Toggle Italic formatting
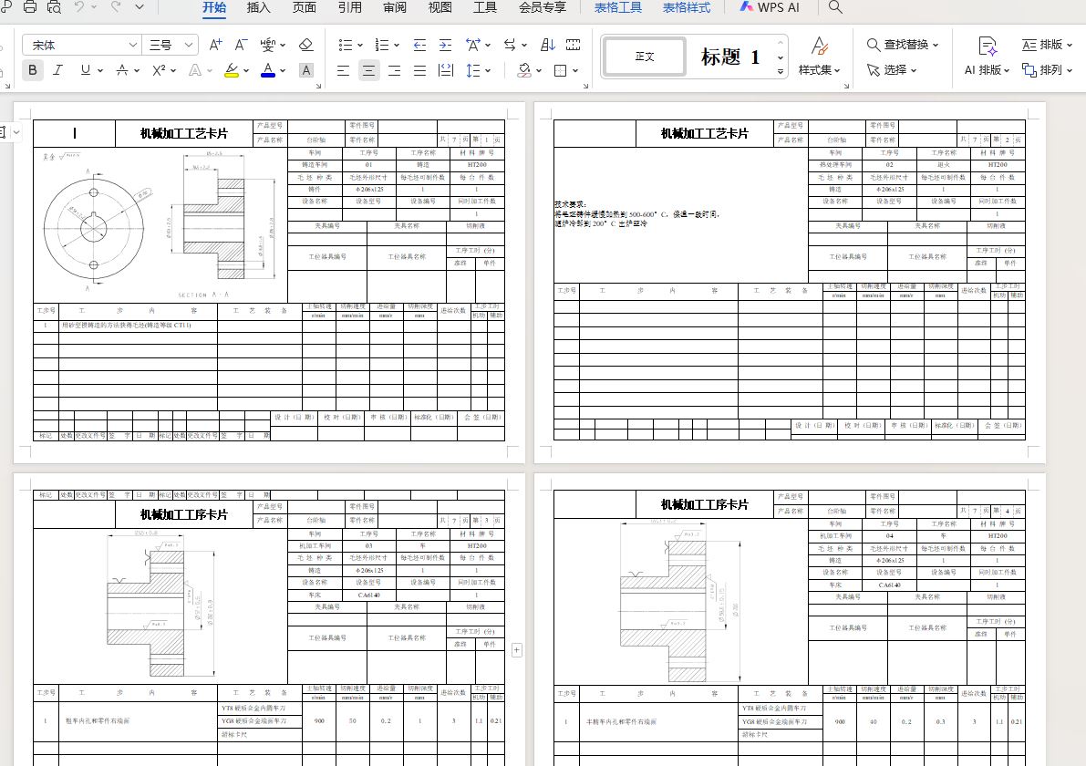Viewport: 1086px width, 766px height. 58,70
